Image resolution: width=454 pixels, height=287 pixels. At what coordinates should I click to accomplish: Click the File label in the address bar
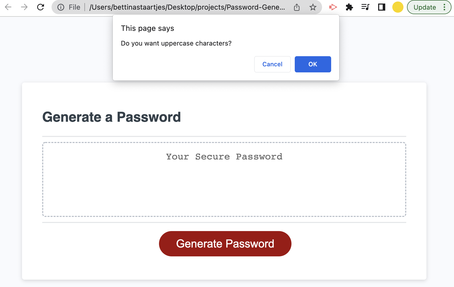pos(74,7)
